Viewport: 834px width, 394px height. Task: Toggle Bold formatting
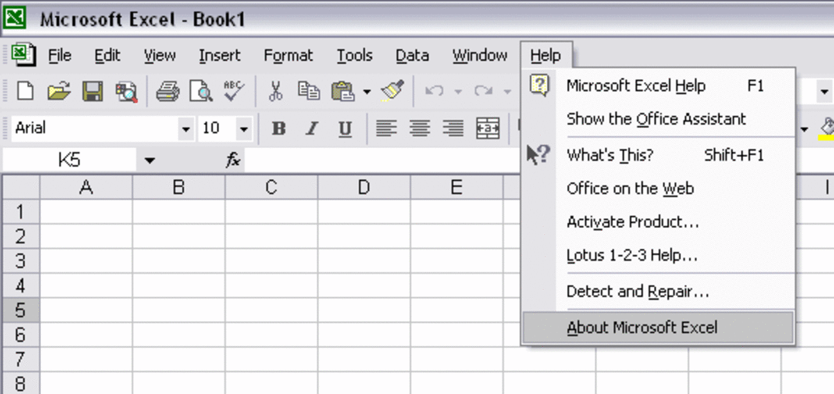279,129
